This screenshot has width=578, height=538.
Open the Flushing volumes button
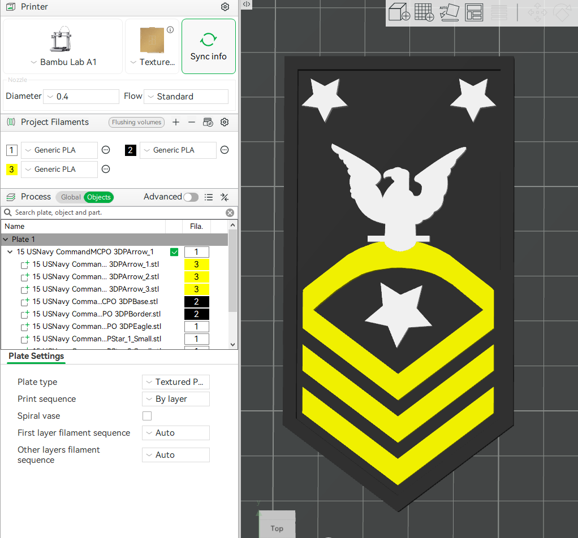[136, 122]
